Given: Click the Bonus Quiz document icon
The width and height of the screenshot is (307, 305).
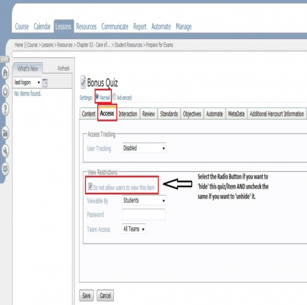Looking at the screenshot, I should 83,82.
